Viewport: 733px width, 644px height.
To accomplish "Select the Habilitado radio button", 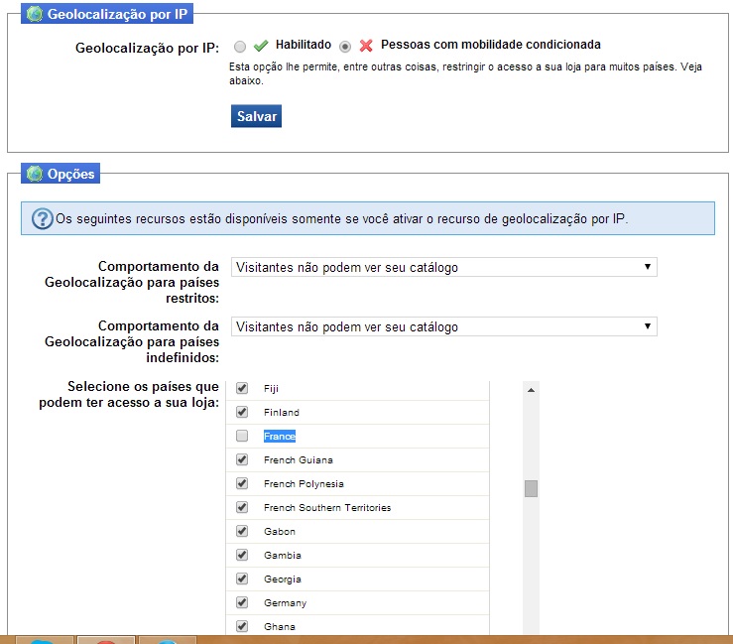I will point(240,46).
